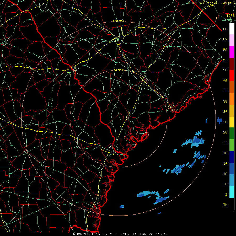Click the dark green 26 kft legend swatch
The height and width of the screenshot is (236, 236).
click(x=232, y=133)
